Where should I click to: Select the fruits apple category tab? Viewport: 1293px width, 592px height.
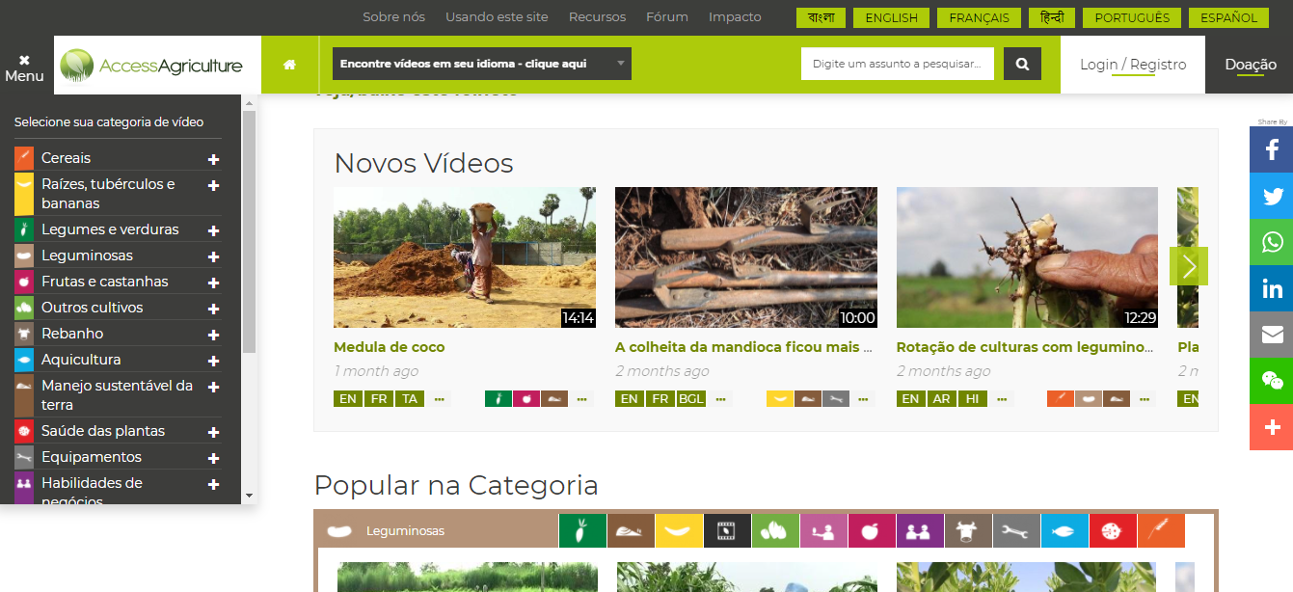click(872, 531)
